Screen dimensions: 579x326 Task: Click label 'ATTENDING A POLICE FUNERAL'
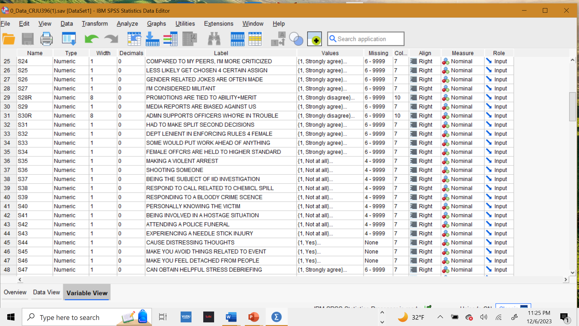[188, 224]
